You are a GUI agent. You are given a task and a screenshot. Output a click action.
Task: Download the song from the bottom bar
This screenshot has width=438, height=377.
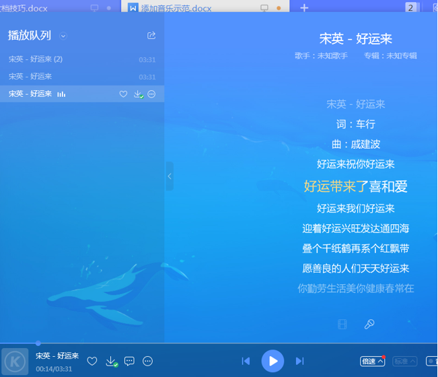click(x=112, y=362)
